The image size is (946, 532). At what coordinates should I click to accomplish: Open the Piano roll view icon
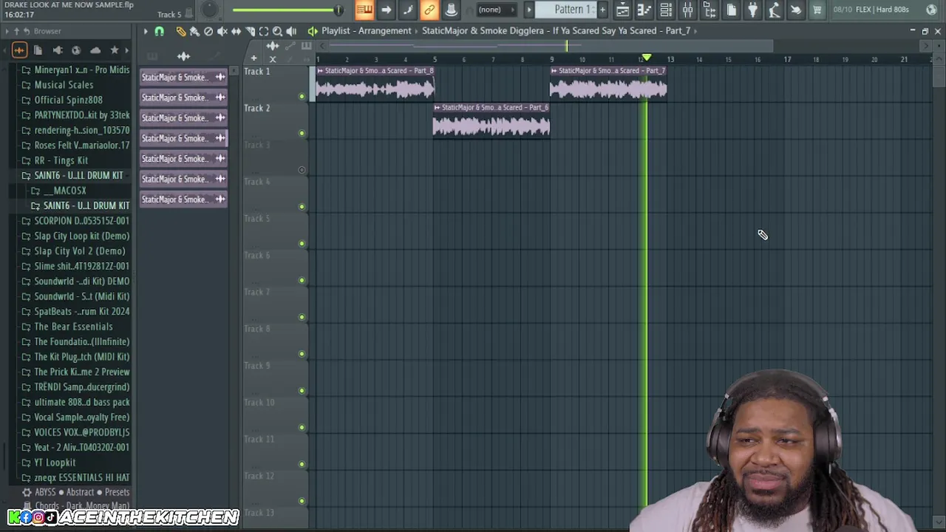[644, 10]
